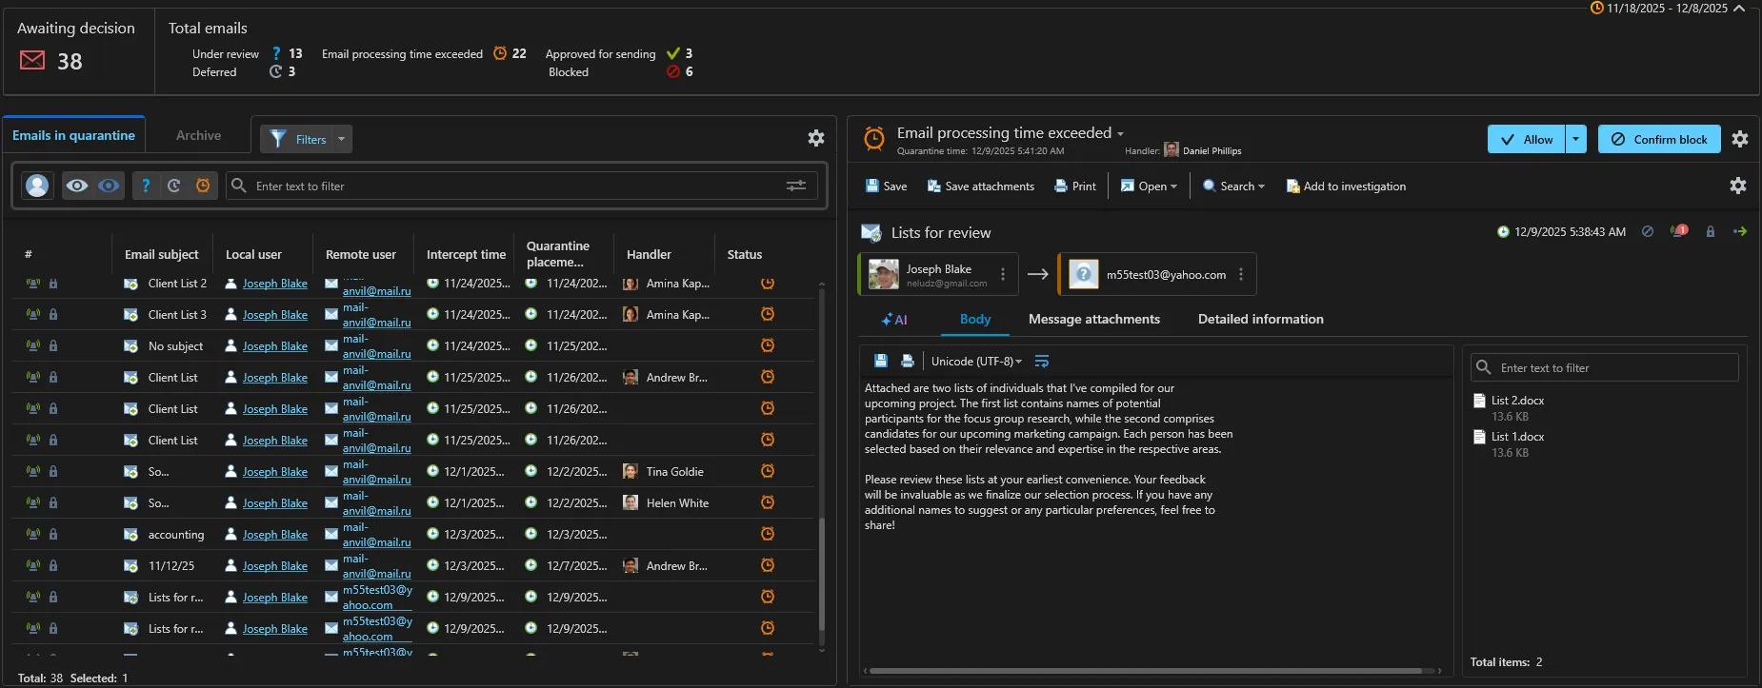
Task: Click the email type icon in 11/12/25 row
Action: pyautogui.click(x=130, y=566)
